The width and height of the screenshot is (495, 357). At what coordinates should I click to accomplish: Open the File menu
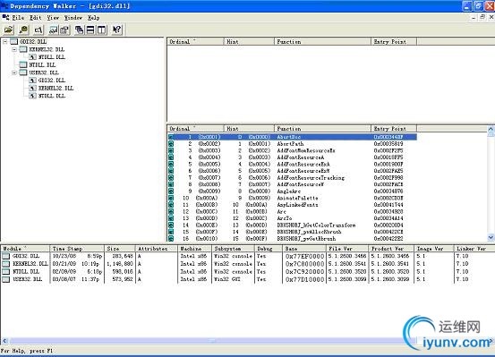point(18,18)
